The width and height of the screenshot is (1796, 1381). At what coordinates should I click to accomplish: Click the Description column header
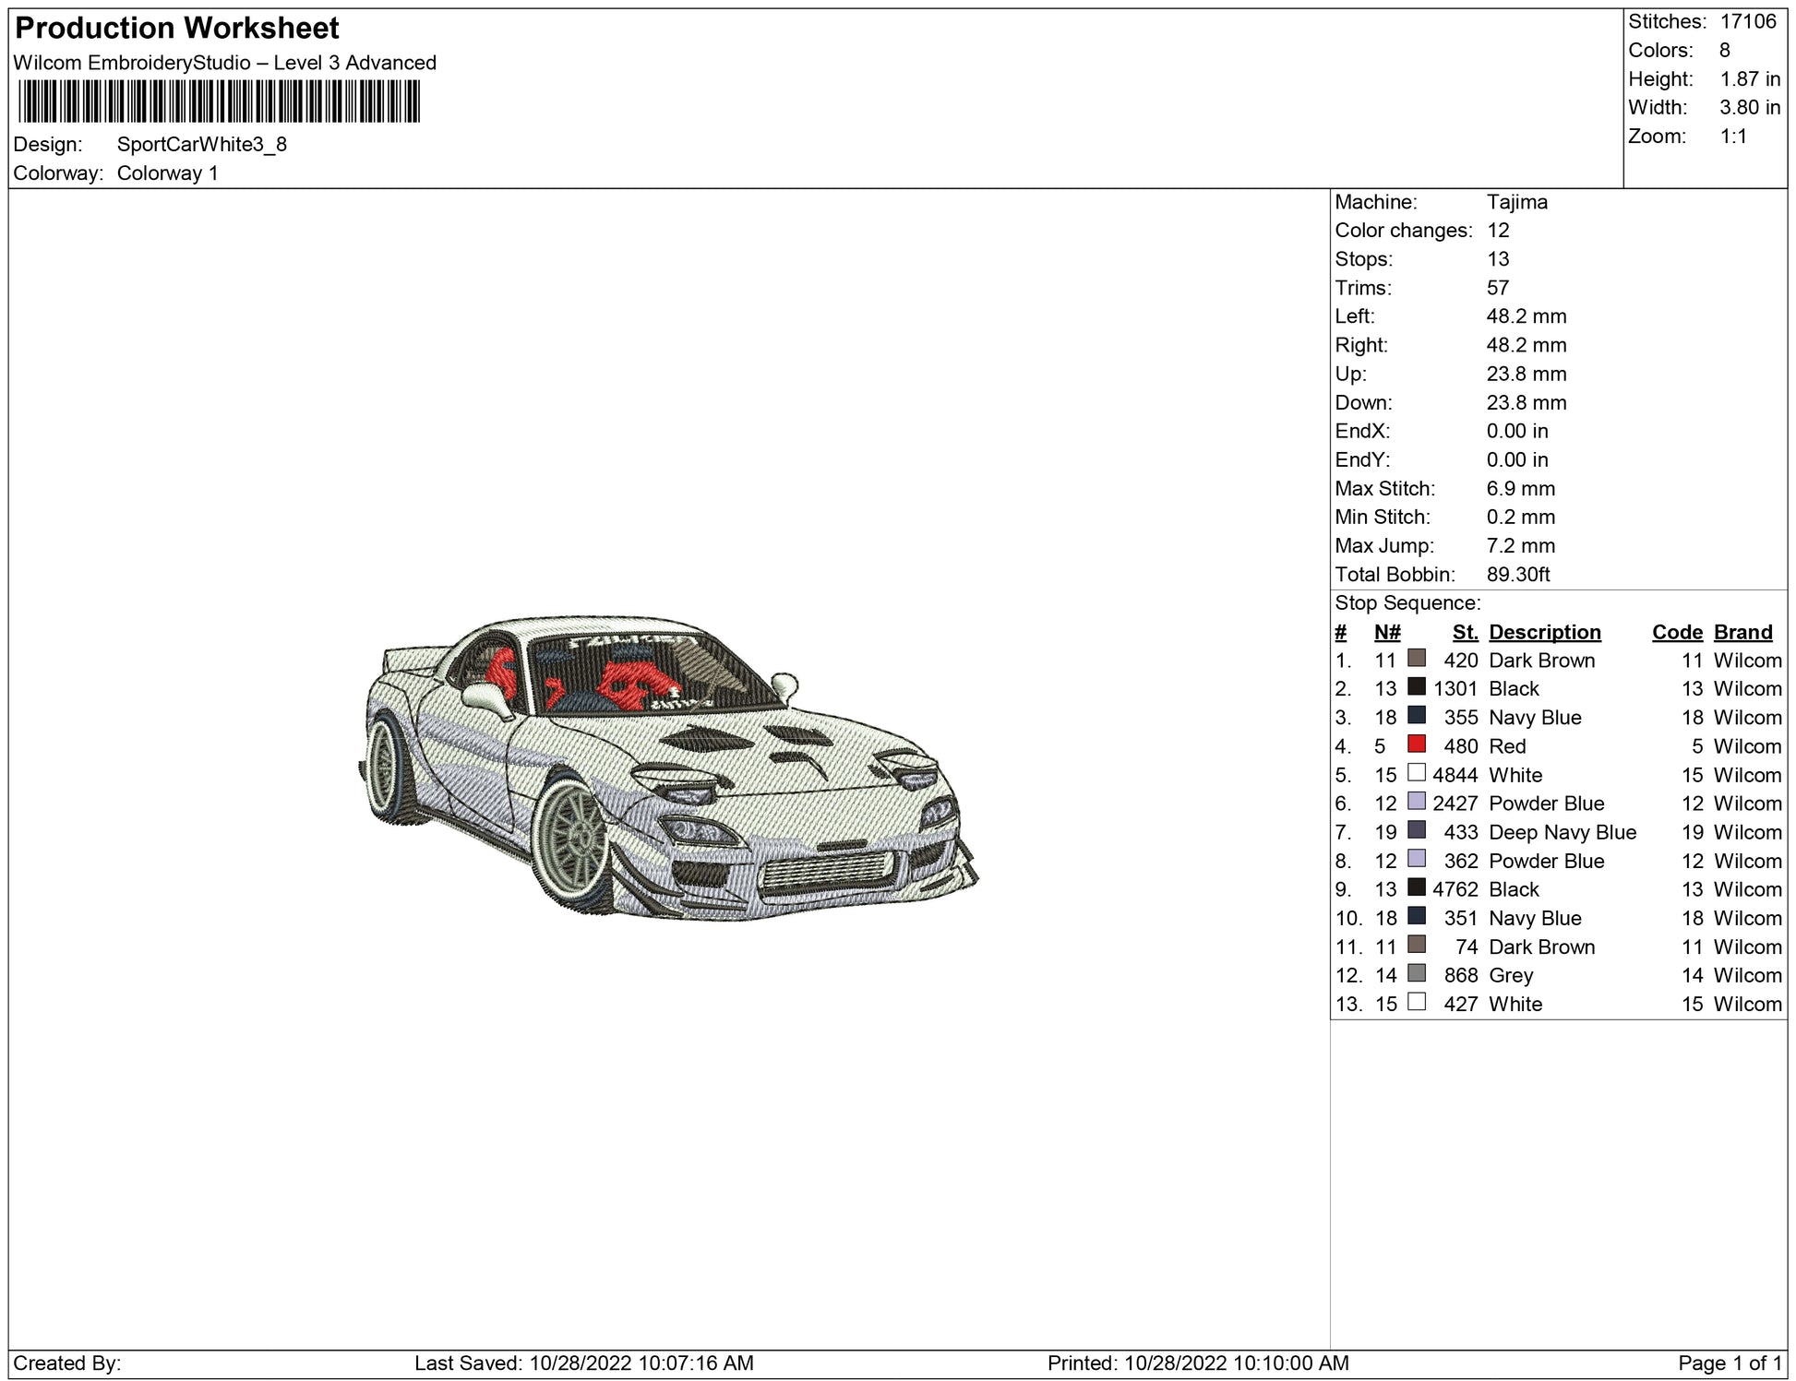(x=1544, y=632)
